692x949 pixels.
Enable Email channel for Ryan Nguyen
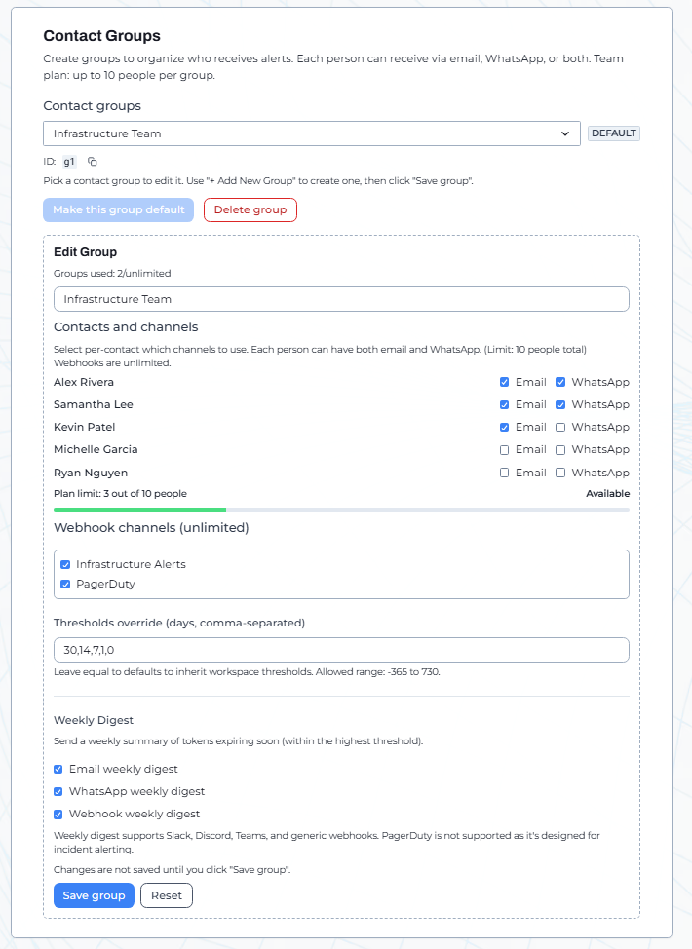pyautogui.click(x=504, y=472)
